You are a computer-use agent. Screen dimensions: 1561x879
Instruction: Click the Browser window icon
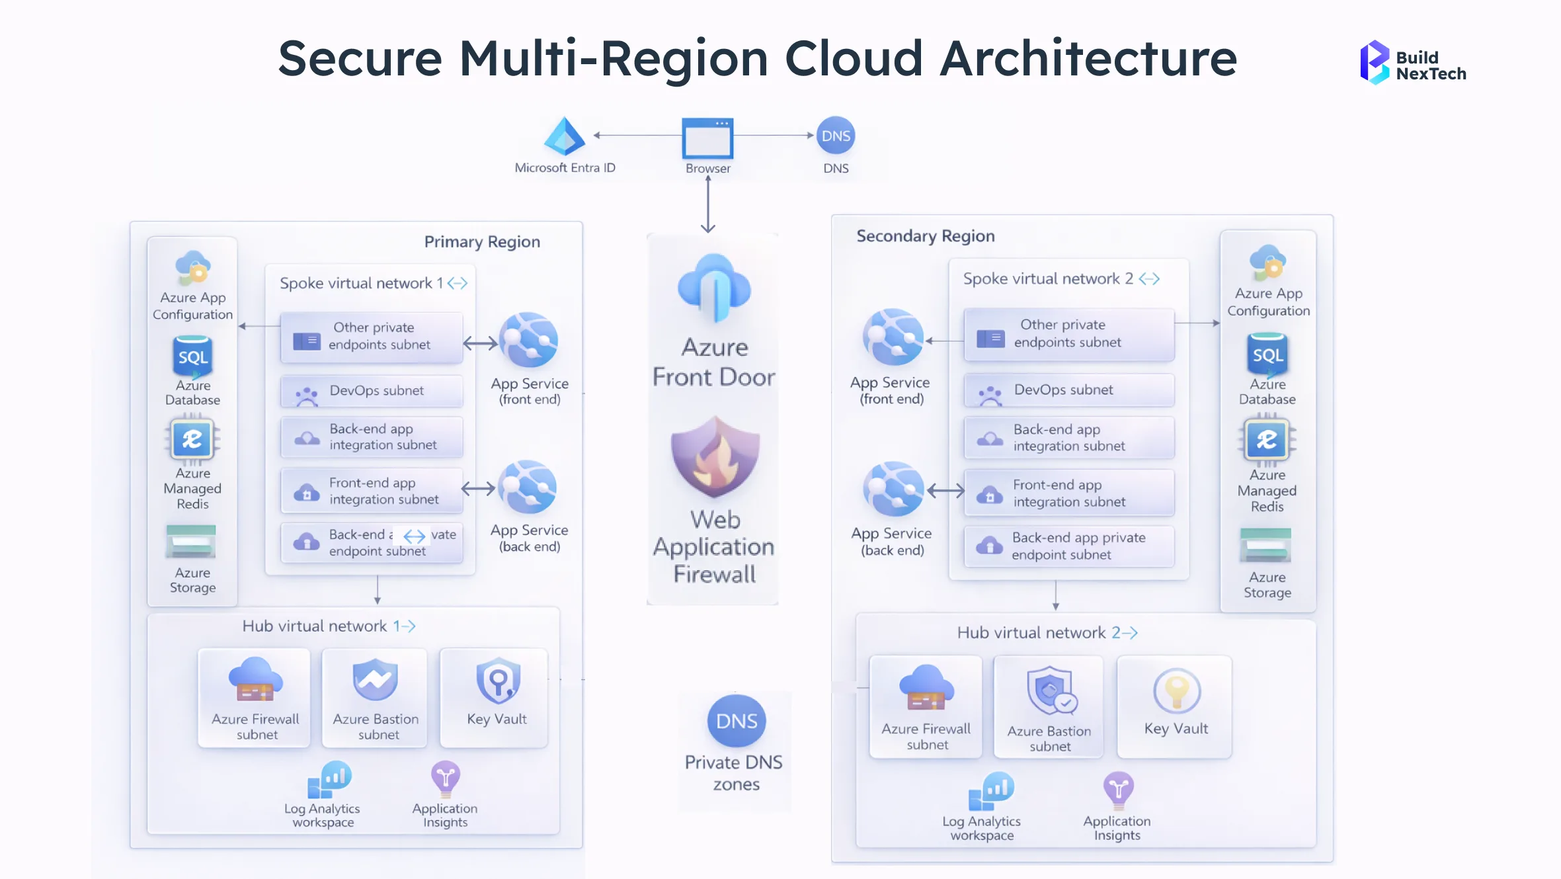click(707, 138)
